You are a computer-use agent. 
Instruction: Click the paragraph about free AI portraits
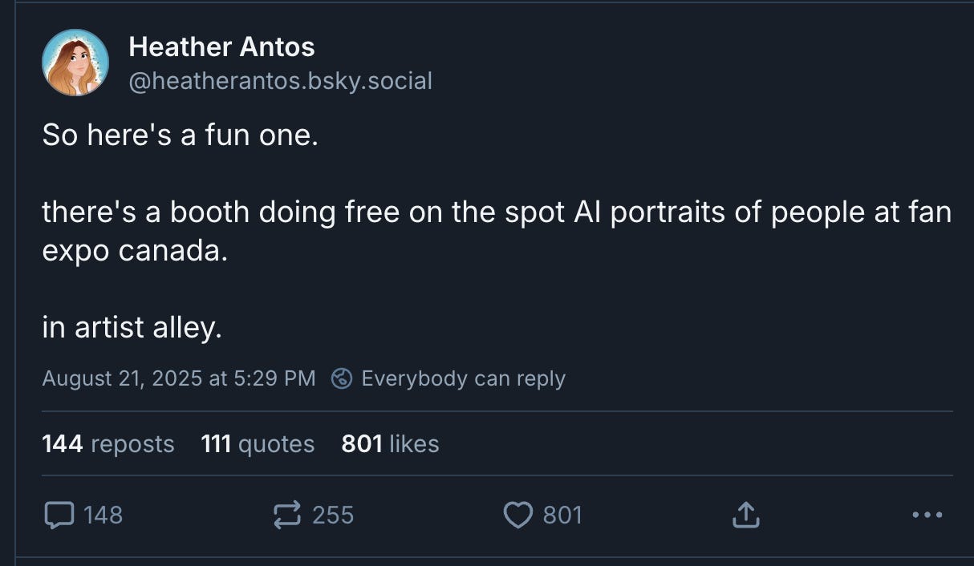(496, 232)
